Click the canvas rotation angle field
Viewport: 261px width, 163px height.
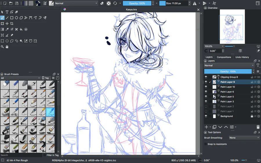coord(215,51)
